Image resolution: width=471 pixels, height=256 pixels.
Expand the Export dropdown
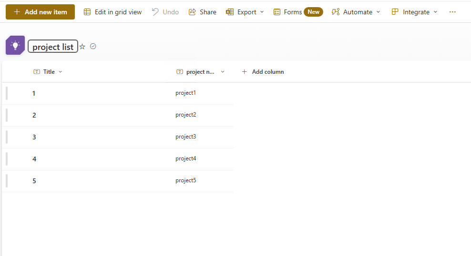click(x=245, y=12)
